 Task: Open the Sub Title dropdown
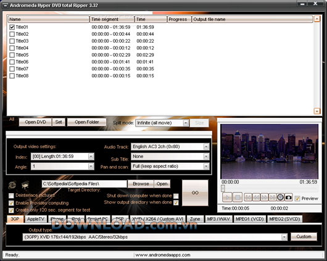pyautogui.click(x=206, y=156)
